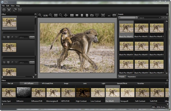Click the zoom in magnifier icon
The height and width of the screenshot is (111, 171).
tap(40, 15)
